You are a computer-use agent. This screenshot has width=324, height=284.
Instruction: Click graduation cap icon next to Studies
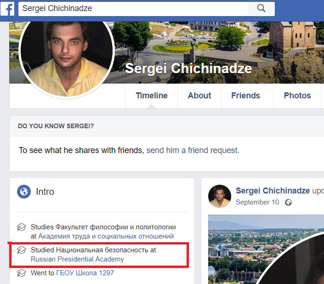click(21, 227)
